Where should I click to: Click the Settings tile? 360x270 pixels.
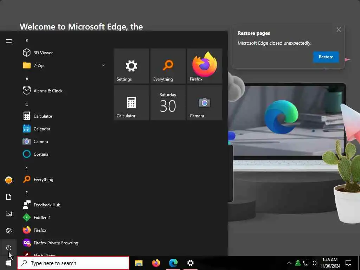pyautogui.click(x=131, y=66)
